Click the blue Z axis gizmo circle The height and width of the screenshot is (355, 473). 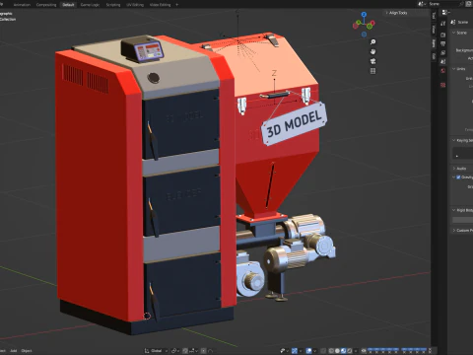coord(364,15)
